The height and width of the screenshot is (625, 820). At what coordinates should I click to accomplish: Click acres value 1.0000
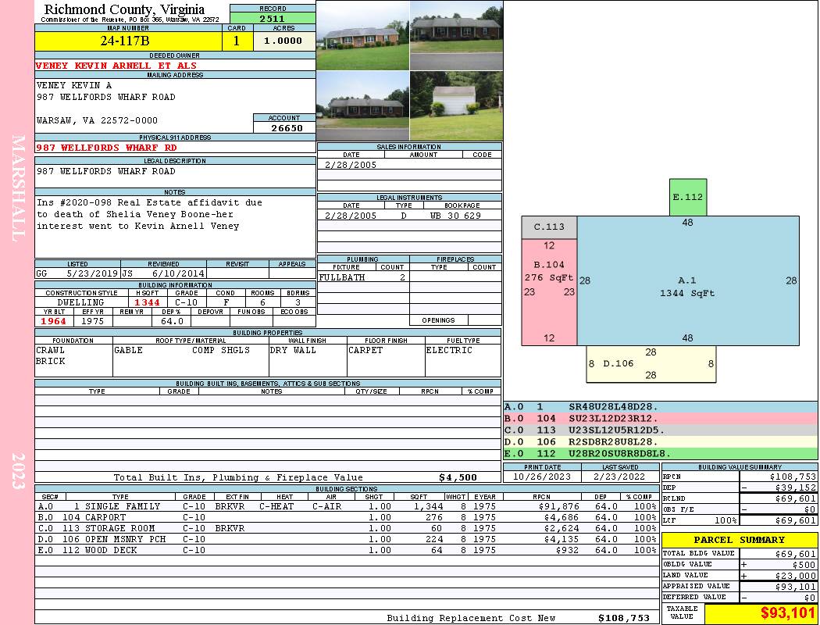click(x=283, y=41)
